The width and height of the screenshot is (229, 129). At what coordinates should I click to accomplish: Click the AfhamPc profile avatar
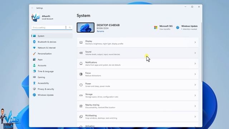point(35,18)
